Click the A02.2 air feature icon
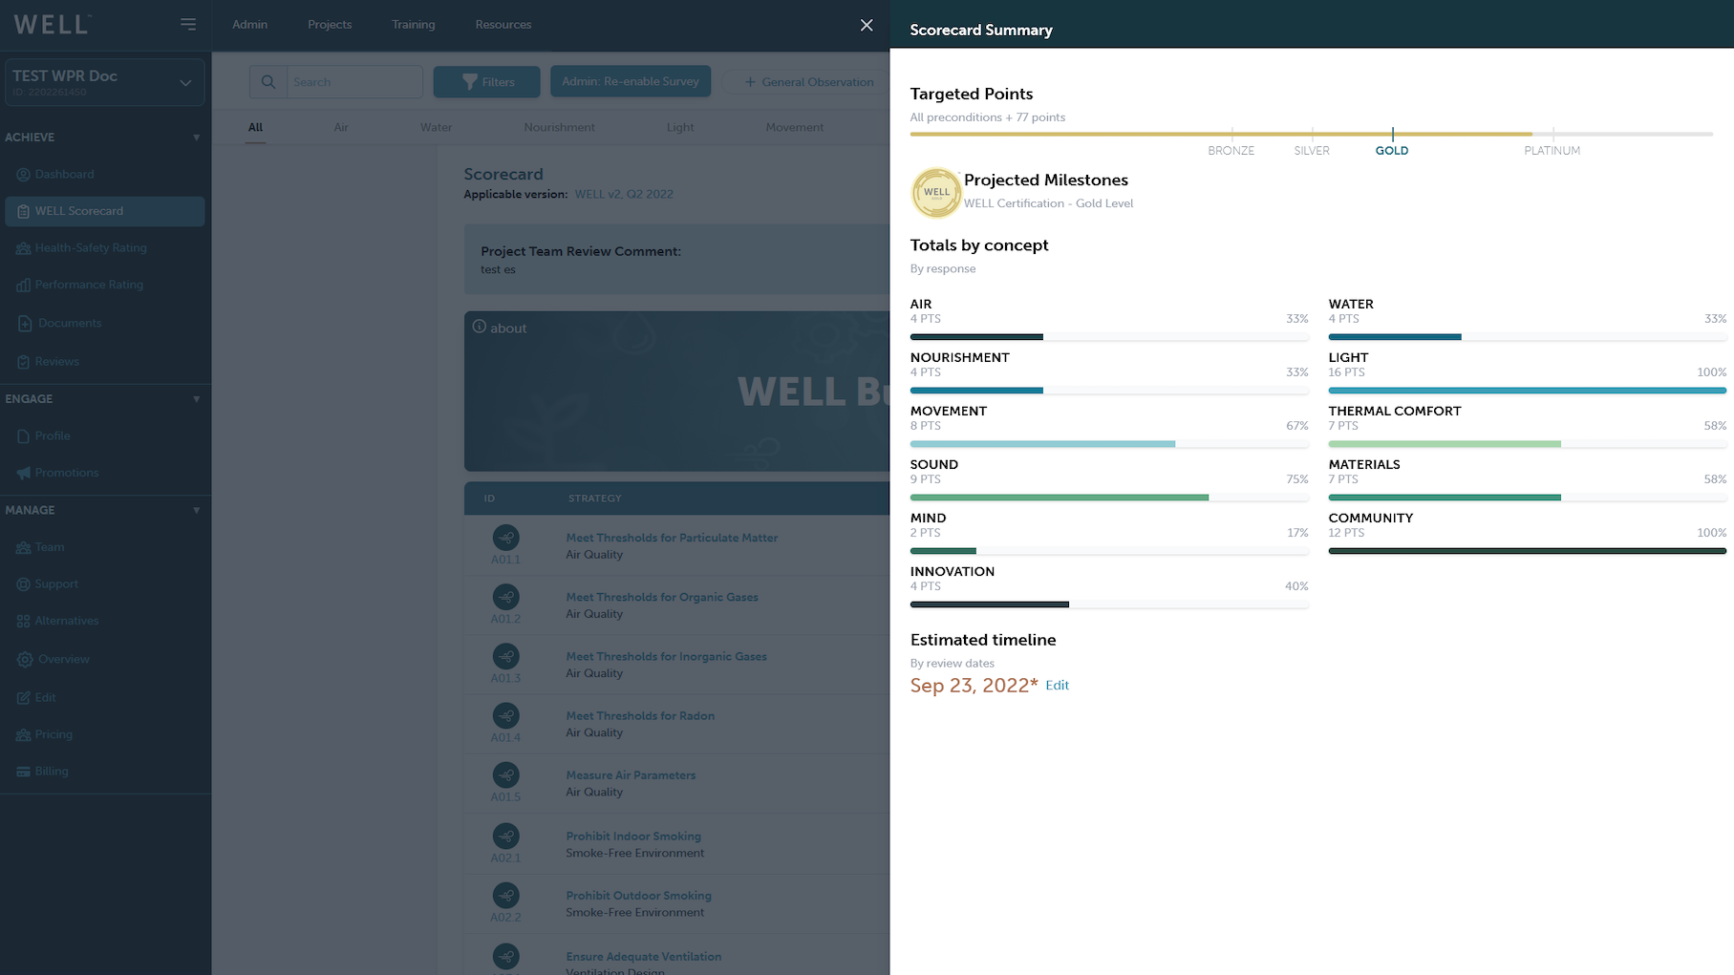This screenshot has width=1734, height=975. (506, 895)
